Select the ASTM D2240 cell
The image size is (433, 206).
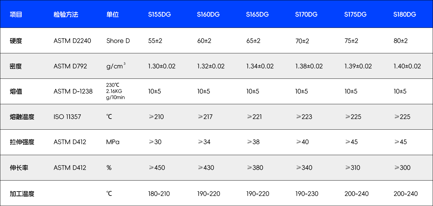click(72, 41)
